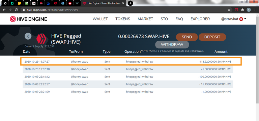Click the red HIVE token logo
259x121 pixels.
coord(41,39)
